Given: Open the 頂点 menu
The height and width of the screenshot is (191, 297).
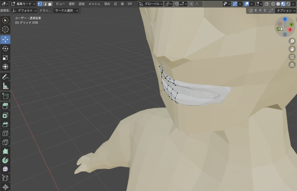Looking at the screenshot, I should (x=107, y=4).
